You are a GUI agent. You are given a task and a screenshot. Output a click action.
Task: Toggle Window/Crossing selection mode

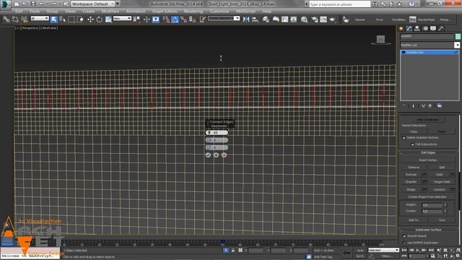coord(80,19)
